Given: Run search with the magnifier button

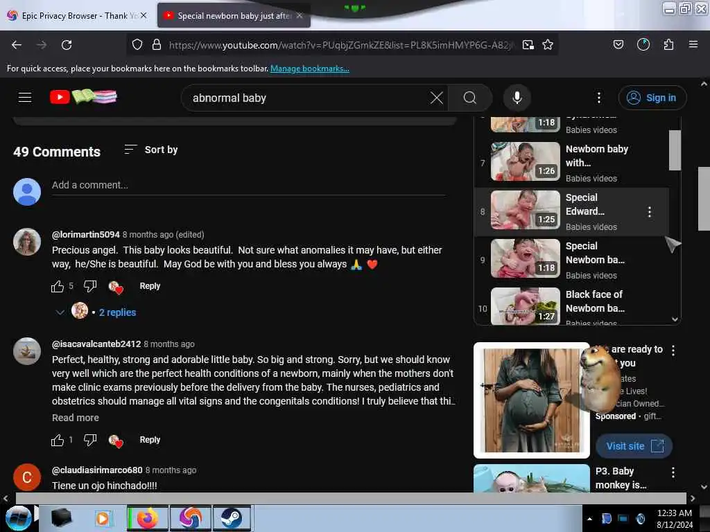Looking at the screenshot, I should [470, 98].
